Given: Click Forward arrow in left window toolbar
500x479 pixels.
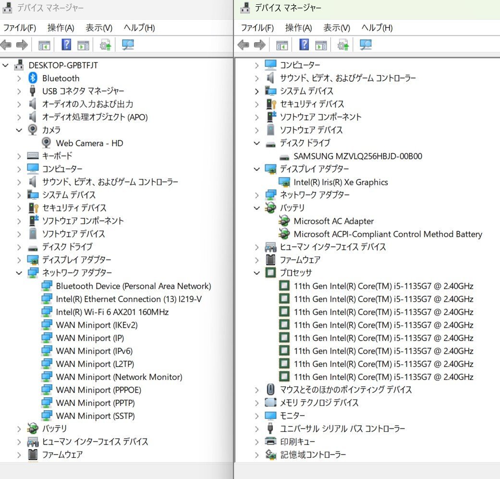Looking at the screenshot, I should (x=22, y=45).
